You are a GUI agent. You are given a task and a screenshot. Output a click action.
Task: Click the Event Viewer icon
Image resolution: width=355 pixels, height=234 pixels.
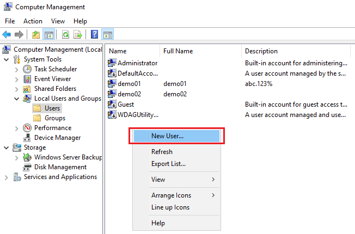click(27, 79)
